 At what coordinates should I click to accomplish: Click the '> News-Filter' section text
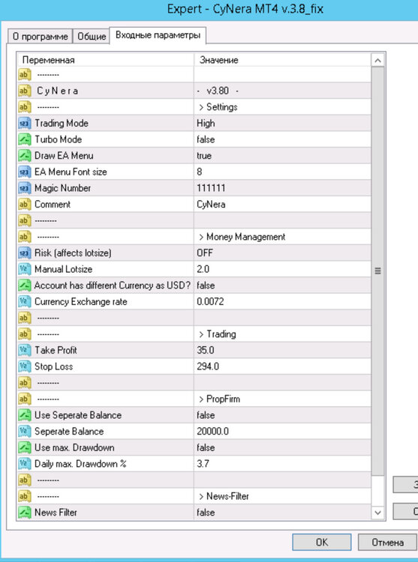pyautogui.click(x=224, y=496)
